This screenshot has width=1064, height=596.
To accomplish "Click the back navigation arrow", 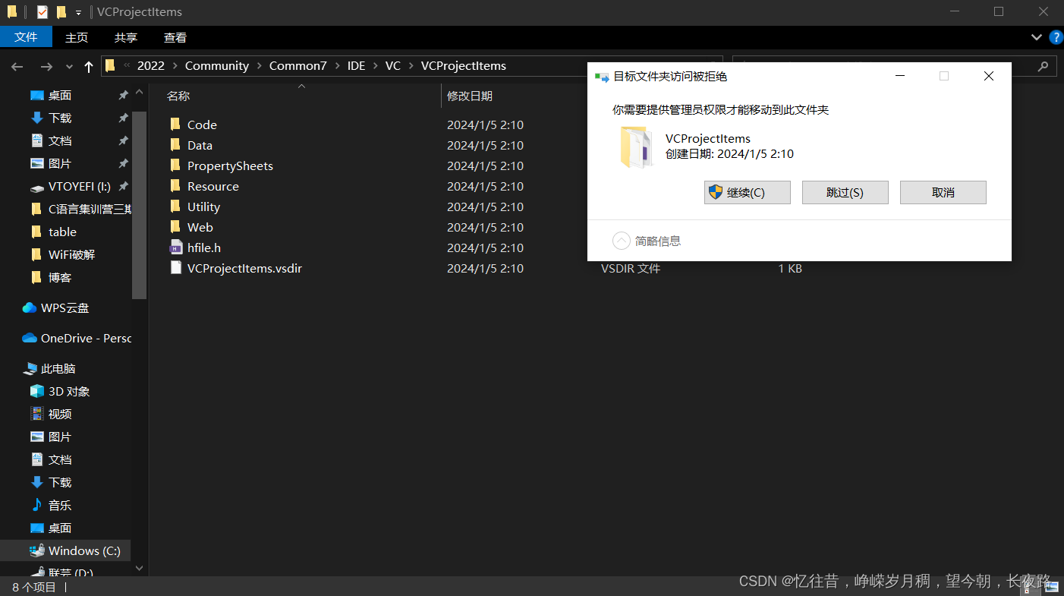I will [17, 67].
